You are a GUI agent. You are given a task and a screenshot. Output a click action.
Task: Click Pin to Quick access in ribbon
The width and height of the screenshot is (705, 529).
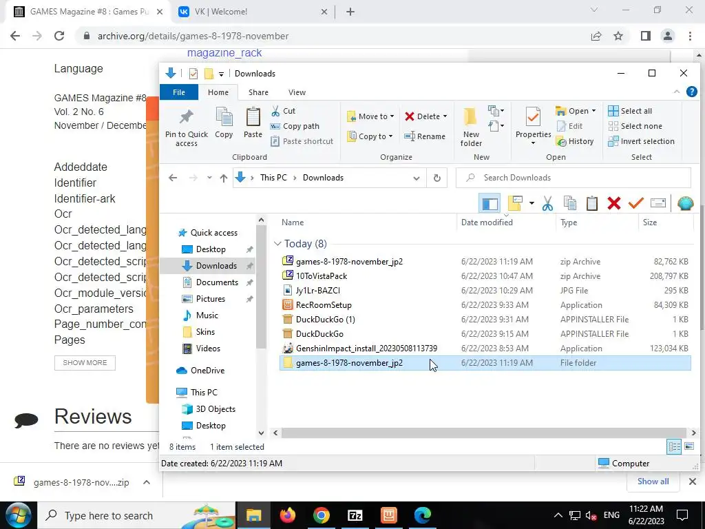pyautogui.click(x=186, y=127)
